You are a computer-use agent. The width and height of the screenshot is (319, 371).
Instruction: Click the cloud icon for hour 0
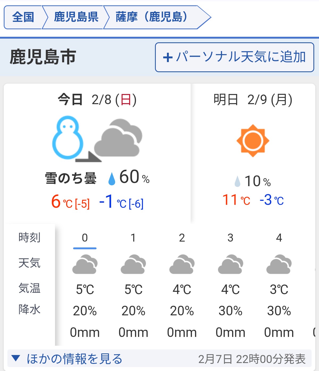click(x=85, y=264)
